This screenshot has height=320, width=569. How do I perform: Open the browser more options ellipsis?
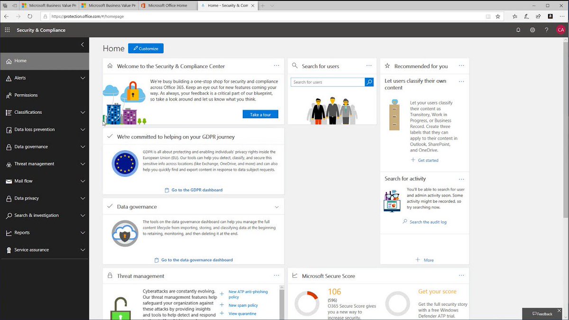pos(561,16)
